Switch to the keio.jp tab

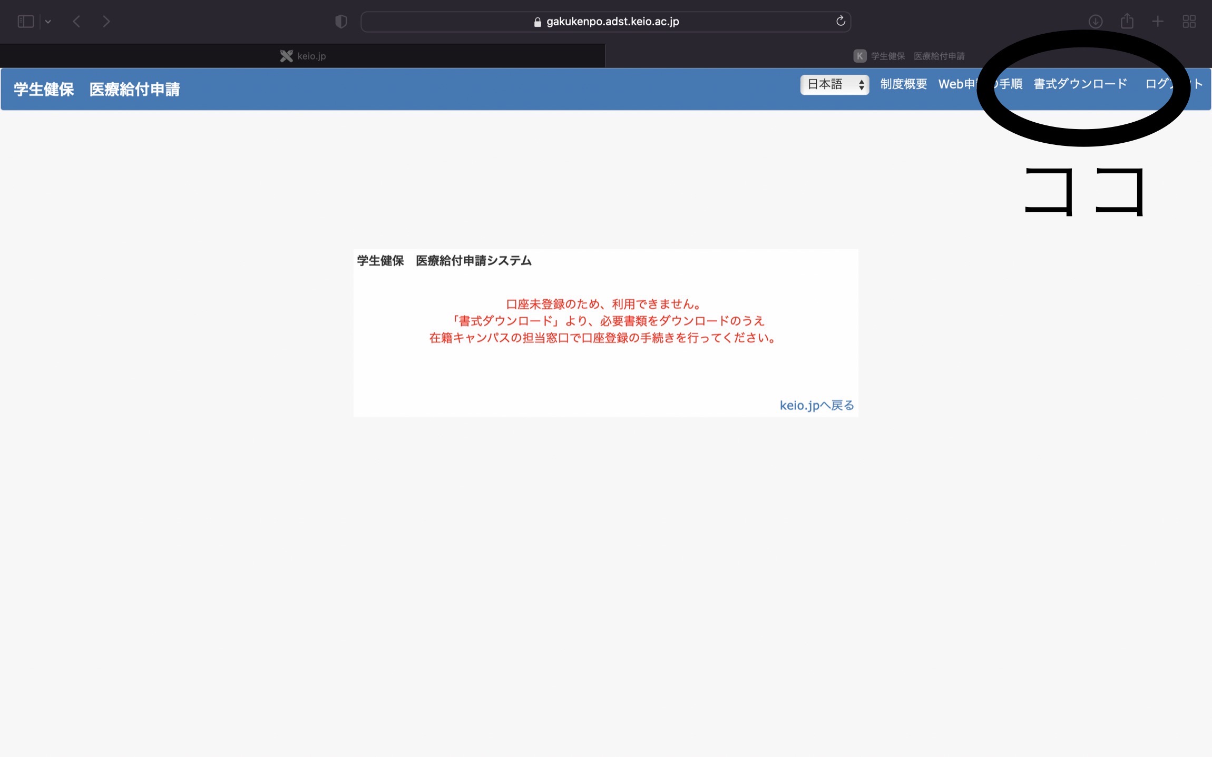coord(302,56)
